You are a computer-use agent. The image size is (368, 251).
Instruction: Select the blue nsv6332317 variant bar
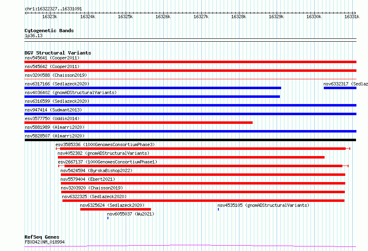[340, 88]
